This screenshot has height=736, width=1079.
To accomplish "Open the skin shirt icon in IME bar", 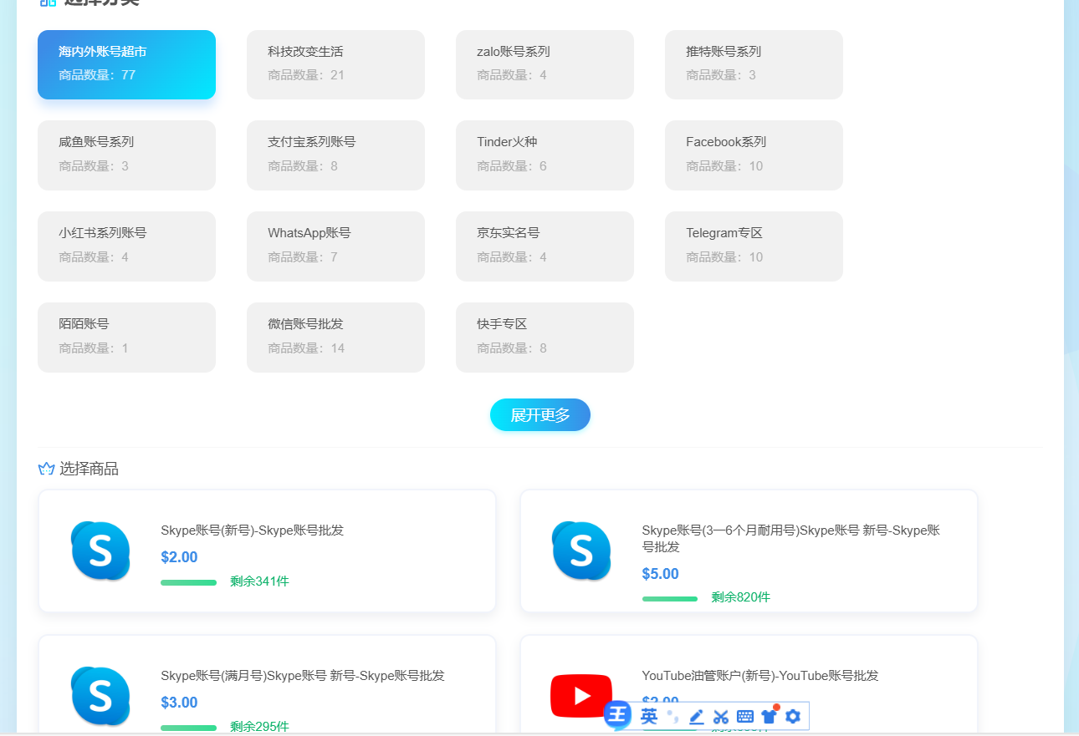I will point(770,715).
